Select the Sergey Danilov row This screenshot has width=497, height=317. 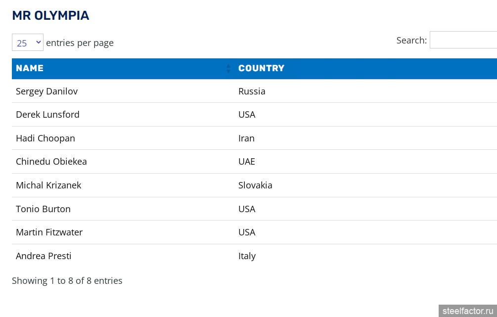pyautogui.click(x=46, y=91)
